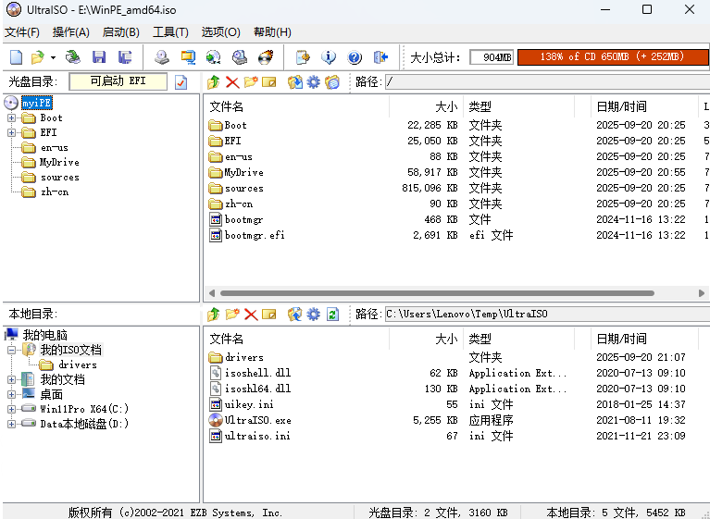Click the gear Properties icon in 光盘目录 toolbar
Screen dimensions: 710x519
[313, 82]
